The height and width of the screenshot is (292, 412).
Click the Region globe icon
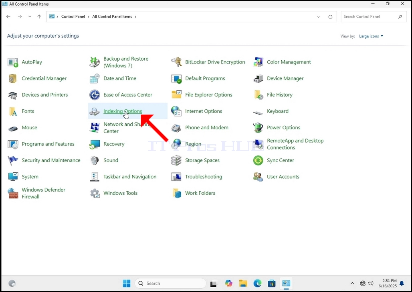point(176,144)
